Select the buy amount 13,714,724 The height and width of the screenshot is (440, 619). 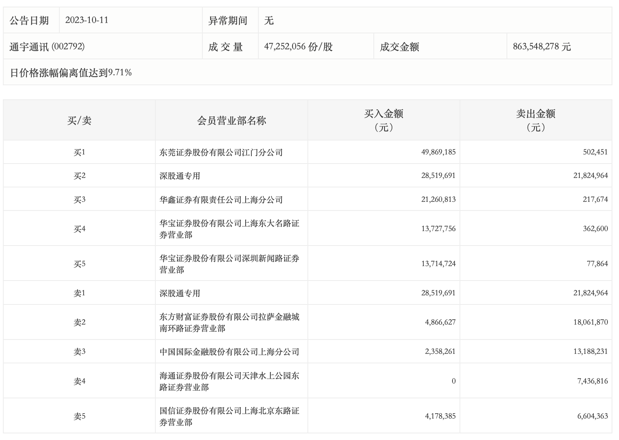tap(438, 264)
